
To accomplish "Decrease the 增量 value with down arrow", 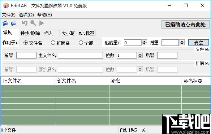I will (182, 44).
